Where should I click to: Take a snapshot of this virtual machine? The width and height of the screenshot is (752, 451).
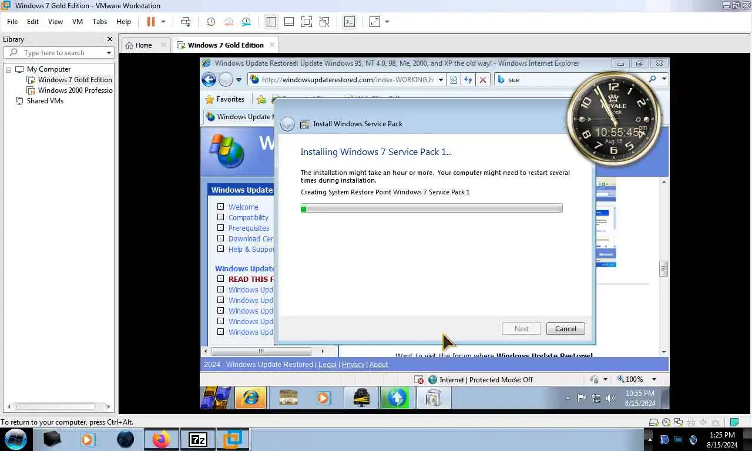[x=210, y=22]
